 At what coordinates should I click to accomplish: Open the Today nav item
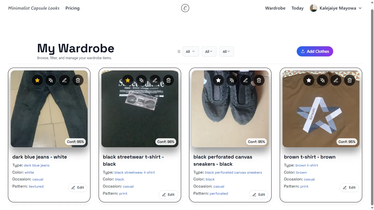pos(298,8)
